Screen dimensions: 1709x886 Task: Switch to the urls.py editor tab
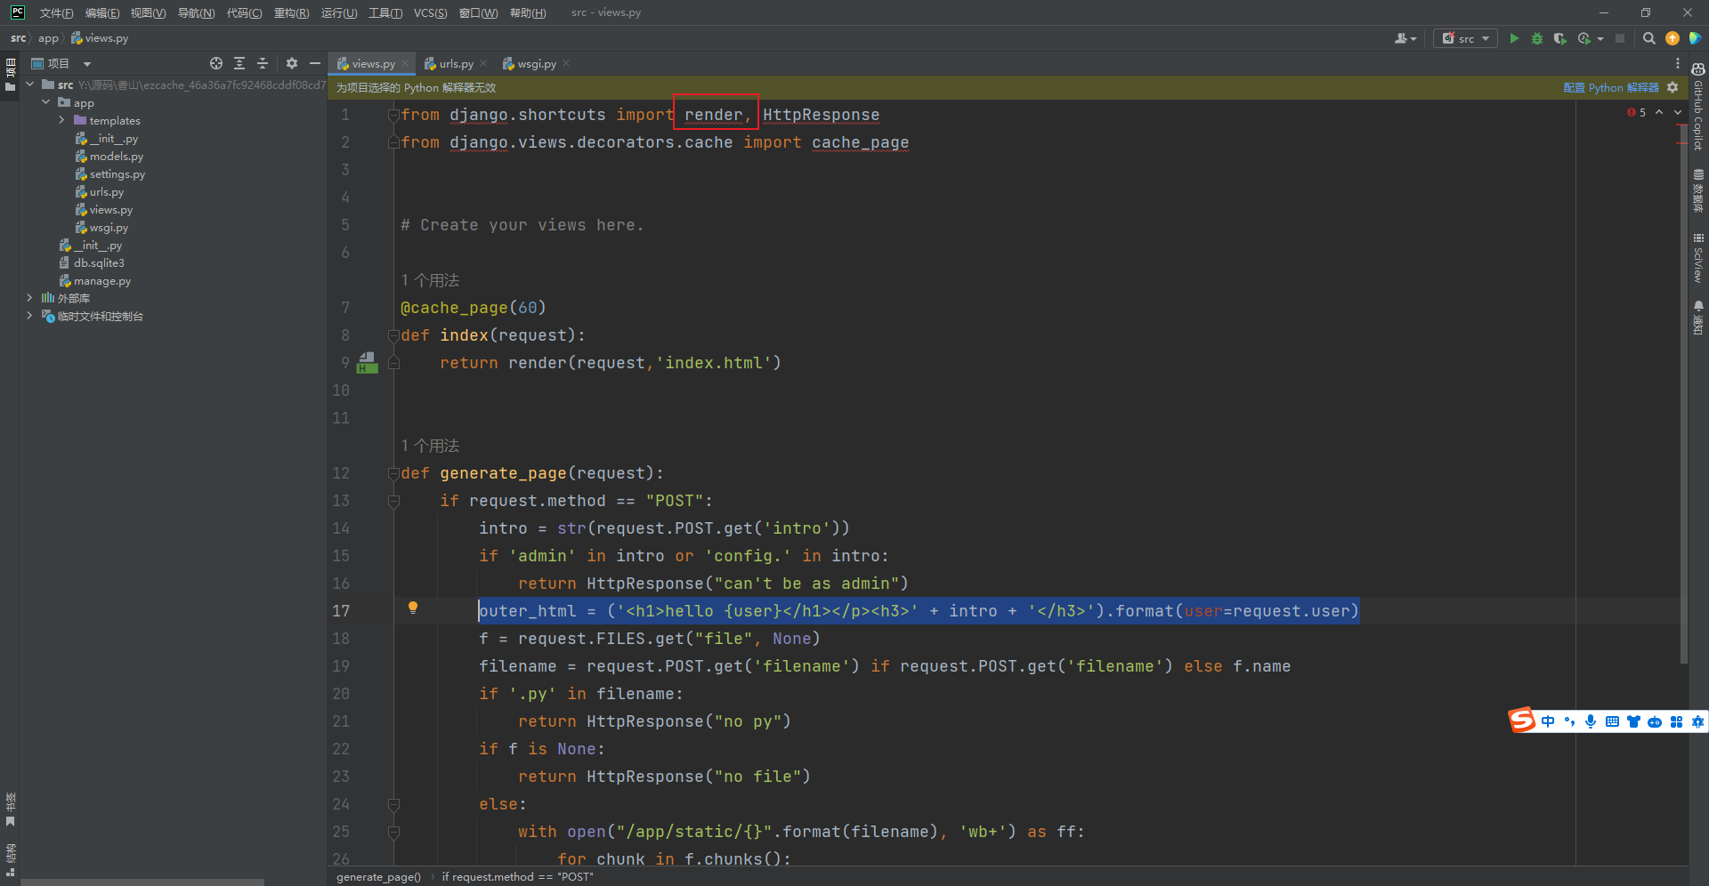456,63
